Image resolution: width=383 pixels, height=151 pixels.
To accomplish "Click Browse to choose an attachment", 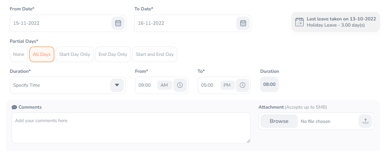I will [279, 121].
